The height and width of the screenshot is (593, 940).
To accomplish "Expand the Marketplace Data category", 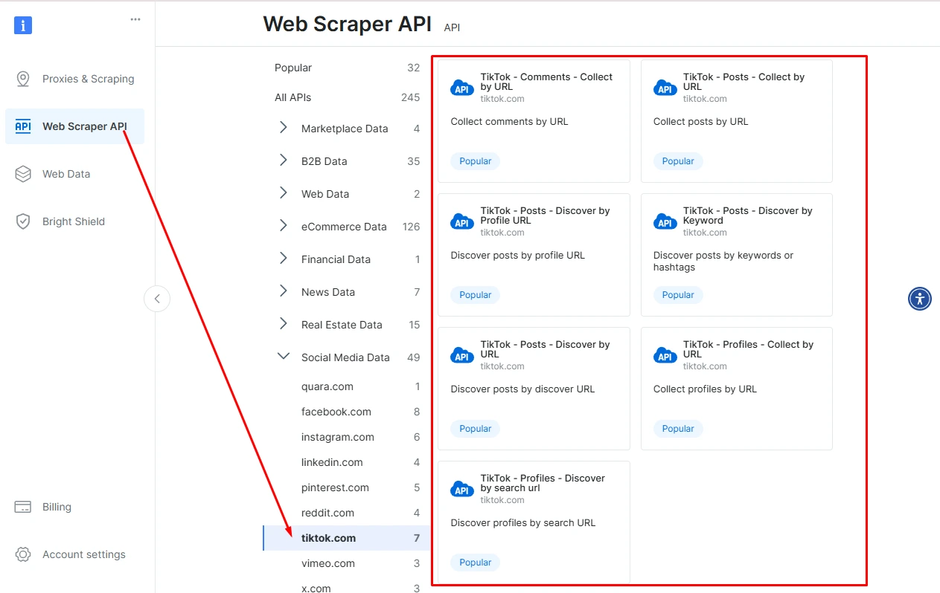I will click(x=284, y=128).
